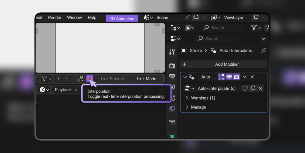The width and height of the screenshot is (305, 153).
Task: Toggle modifier viewport display monitor icon
Action: 229,77
